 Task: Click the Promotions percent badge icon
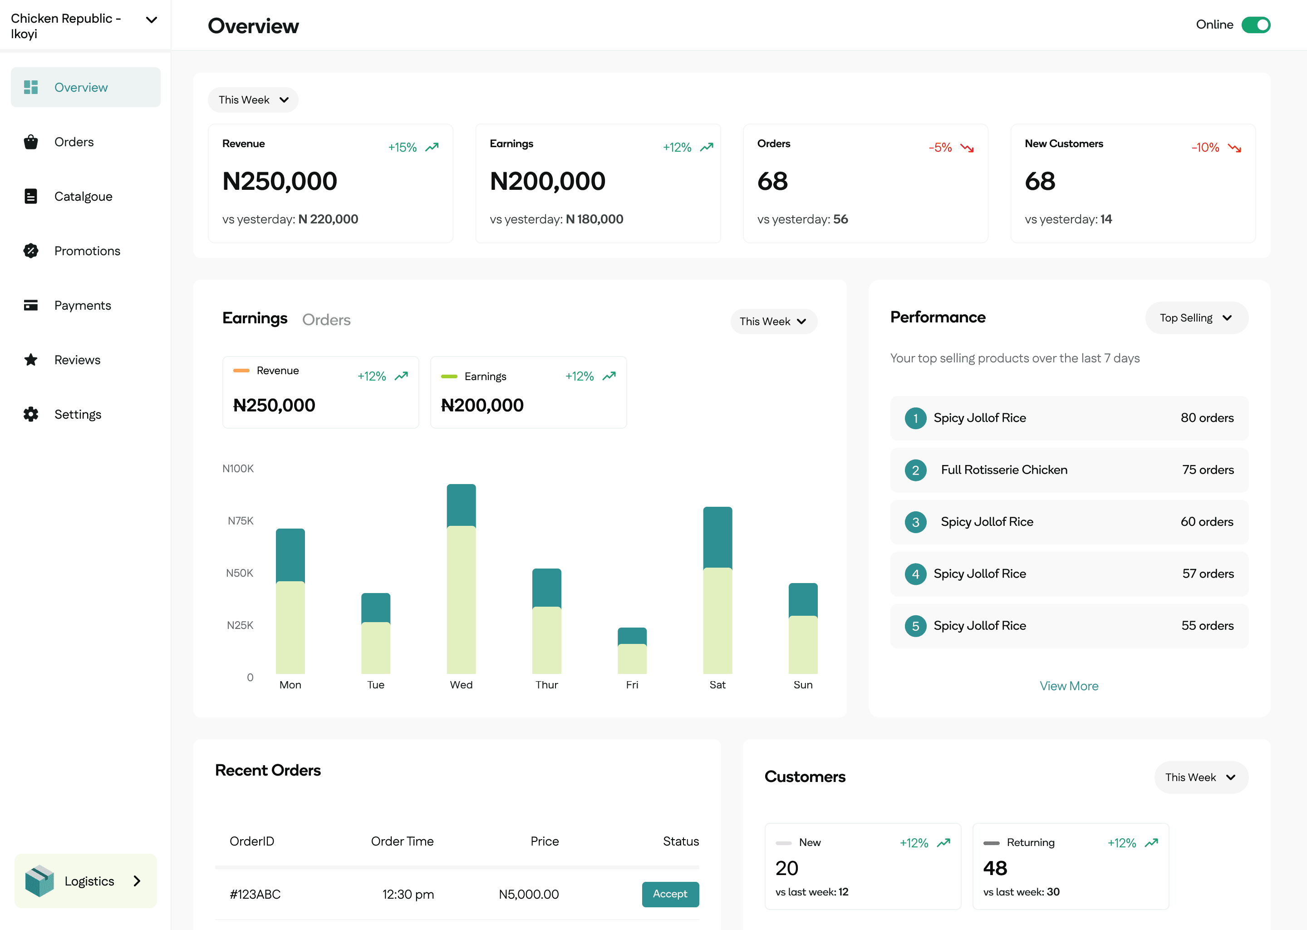click(x=31, y=251)
